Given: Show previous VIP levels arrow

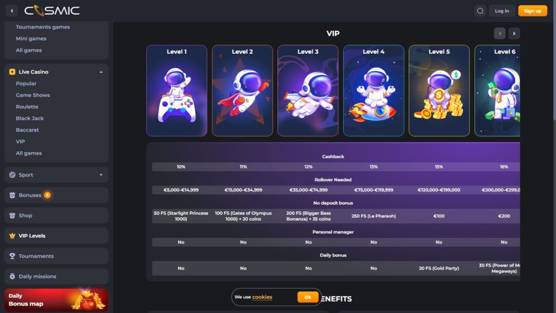Looking at the screenshot, I should pos(500,33).
